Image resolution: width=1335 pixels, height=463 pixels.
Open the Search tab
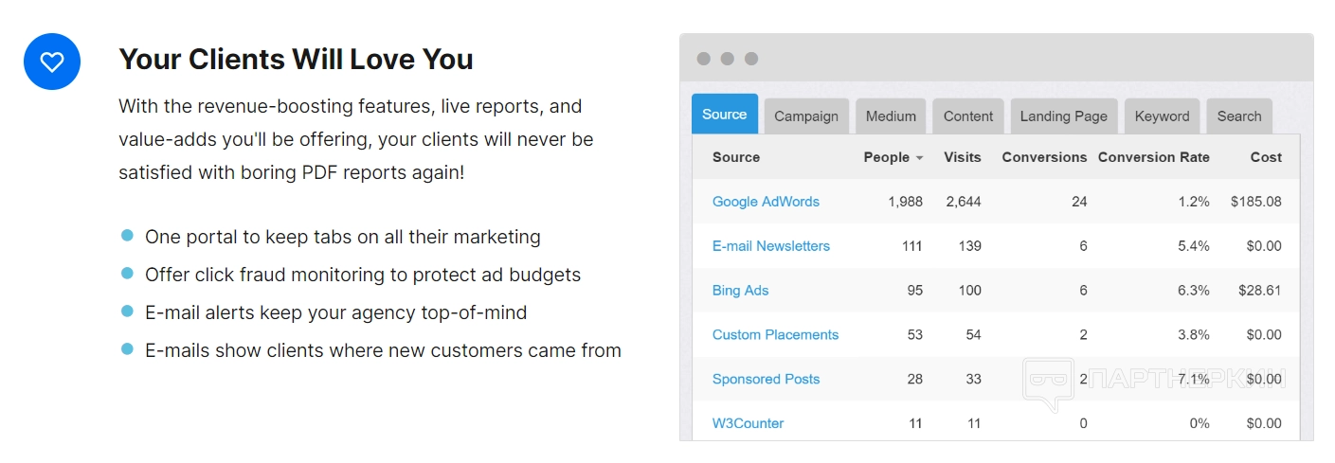(1239, 116)
